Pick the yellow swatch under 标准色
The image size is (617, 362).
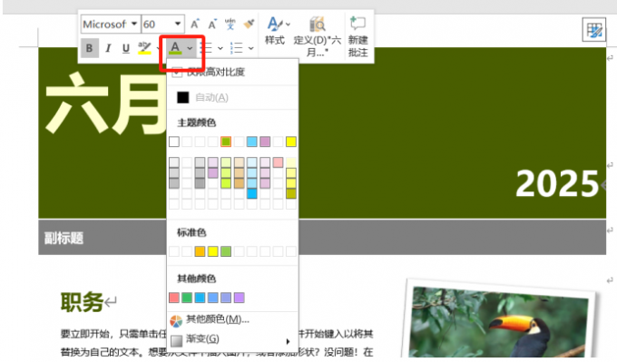(x=213, y=251)
